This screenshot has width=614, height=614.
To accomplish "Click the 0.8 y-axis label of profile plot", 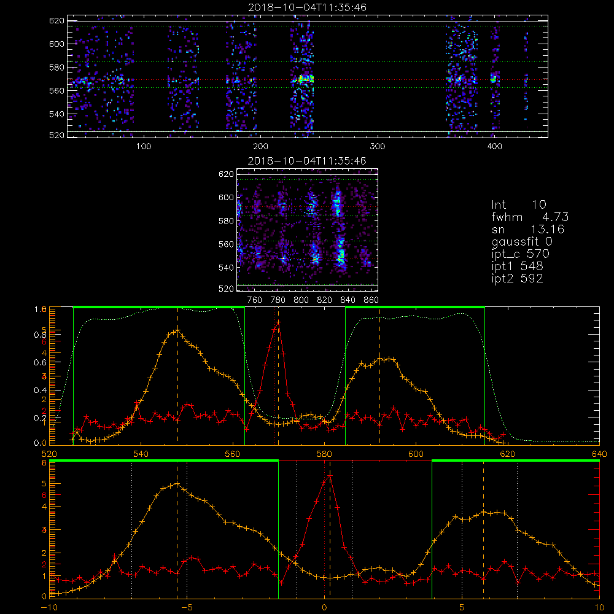I will coord(40,335).
